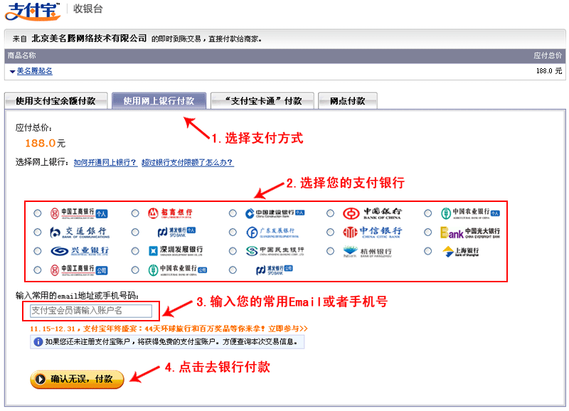569x411 pixels.
Task: Choose the 广东发展银行 radio button
Action: 233,232
